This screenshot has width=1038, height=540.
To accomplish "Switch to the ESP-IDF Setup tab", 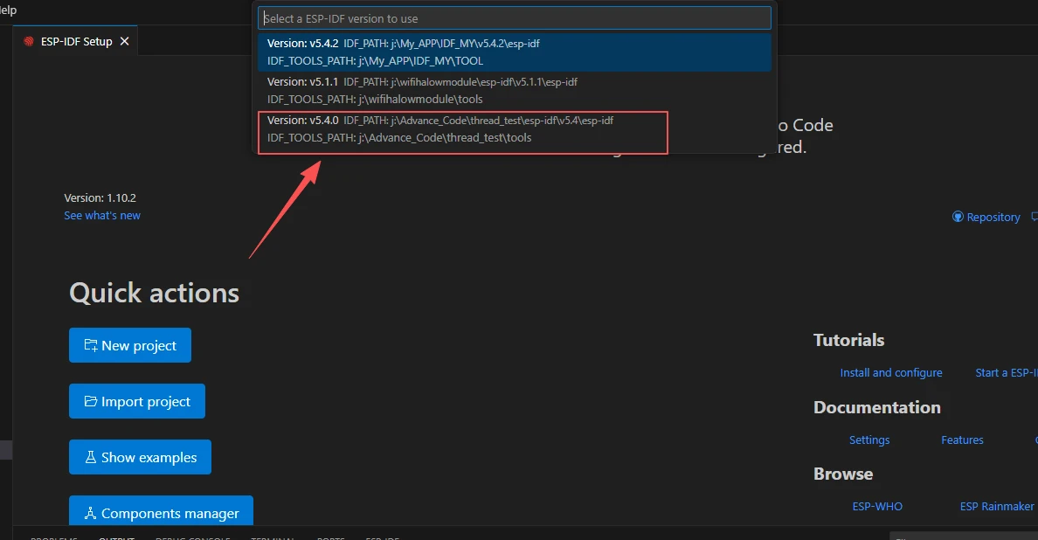I will point(76,41).
